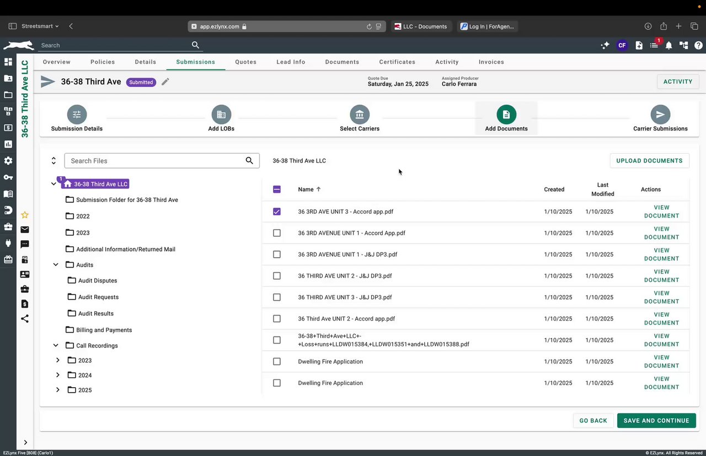706x456 pixels.
Task: Open the help question mark icon
Action: click(698, 45)
